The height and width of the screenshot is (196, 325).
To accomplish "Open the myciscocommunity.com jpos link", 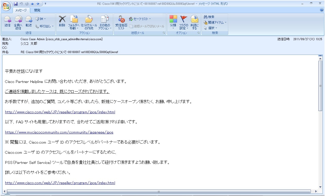I will pos(59,132).
